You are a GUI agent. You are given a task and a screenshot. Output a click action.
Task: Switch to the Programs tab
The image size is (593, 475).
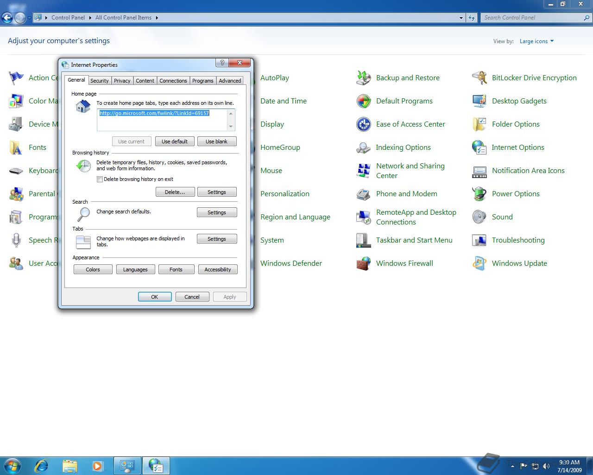(203, 81)
